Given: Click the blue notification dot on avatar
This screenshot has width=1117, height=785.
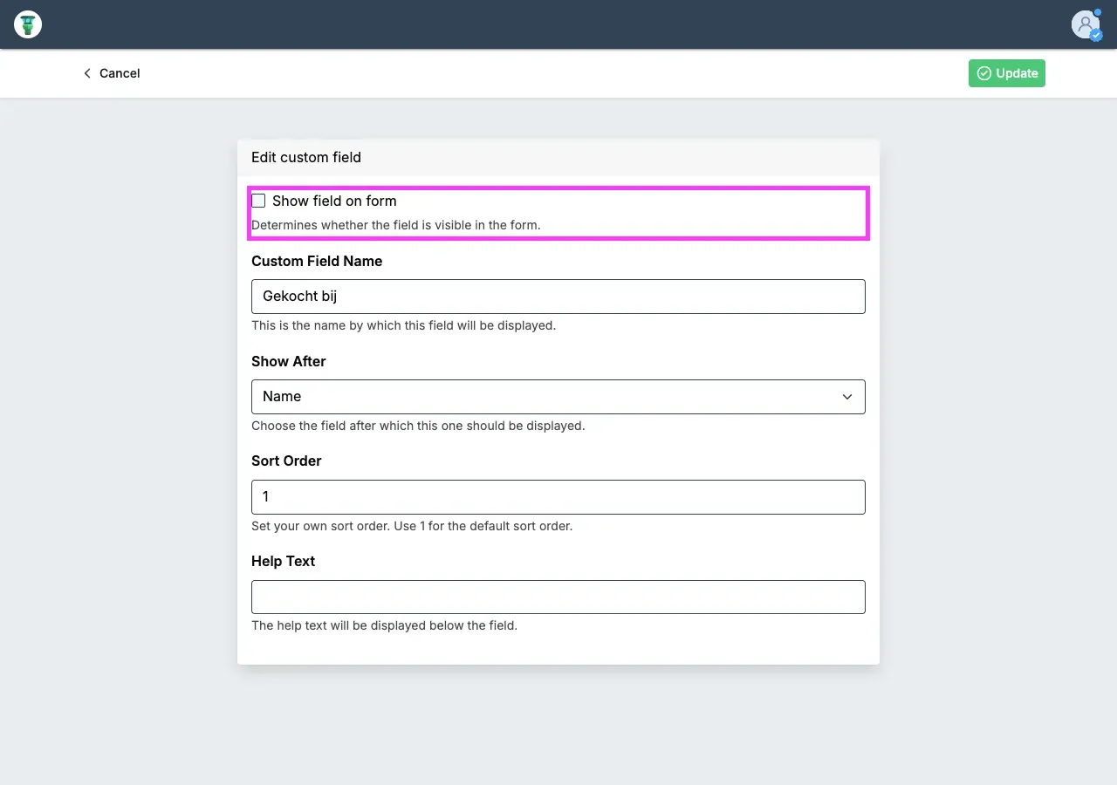Looking at the screenshot, I should tap(1098, 12).
